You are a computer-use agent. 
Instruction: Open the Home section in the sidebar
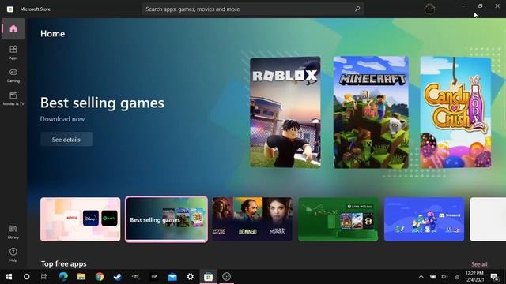(13, 29)
